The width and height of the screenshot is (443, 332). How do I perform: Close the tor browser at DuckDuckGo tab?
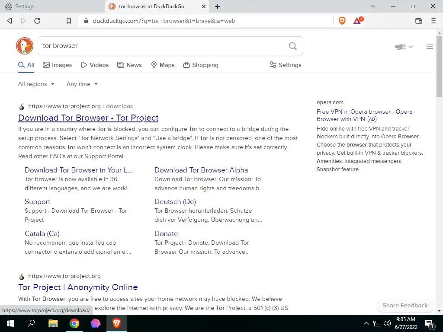point(203,6)
